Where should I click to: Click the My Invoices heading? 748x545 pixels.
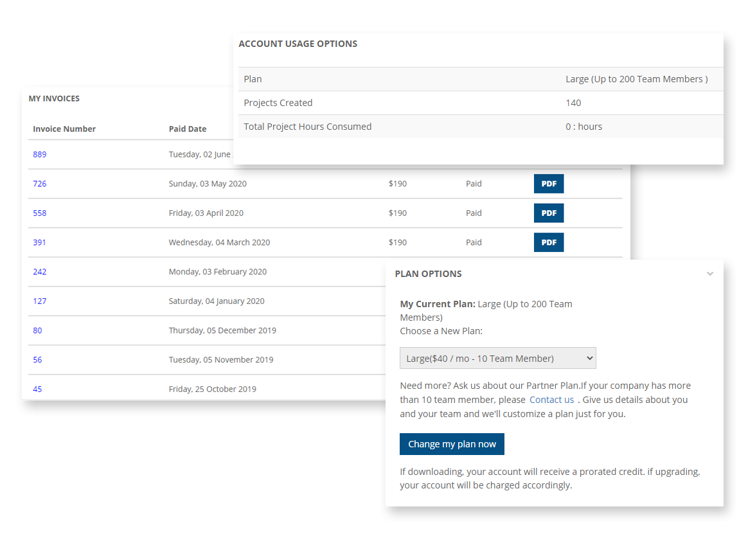pos(54,98)
